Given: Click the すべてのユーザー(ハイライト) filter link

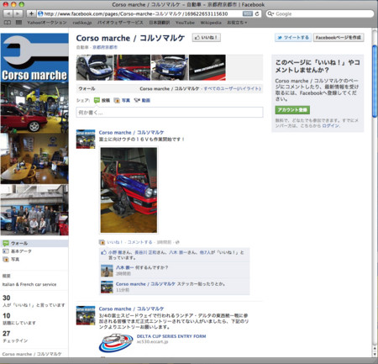Looking at the screenshot, I should click(232, 88).
